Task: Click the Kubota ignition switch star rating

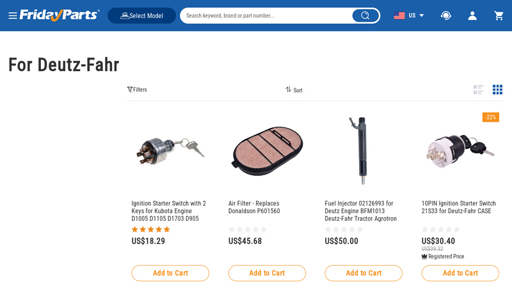Action: [x=151, y=230]
